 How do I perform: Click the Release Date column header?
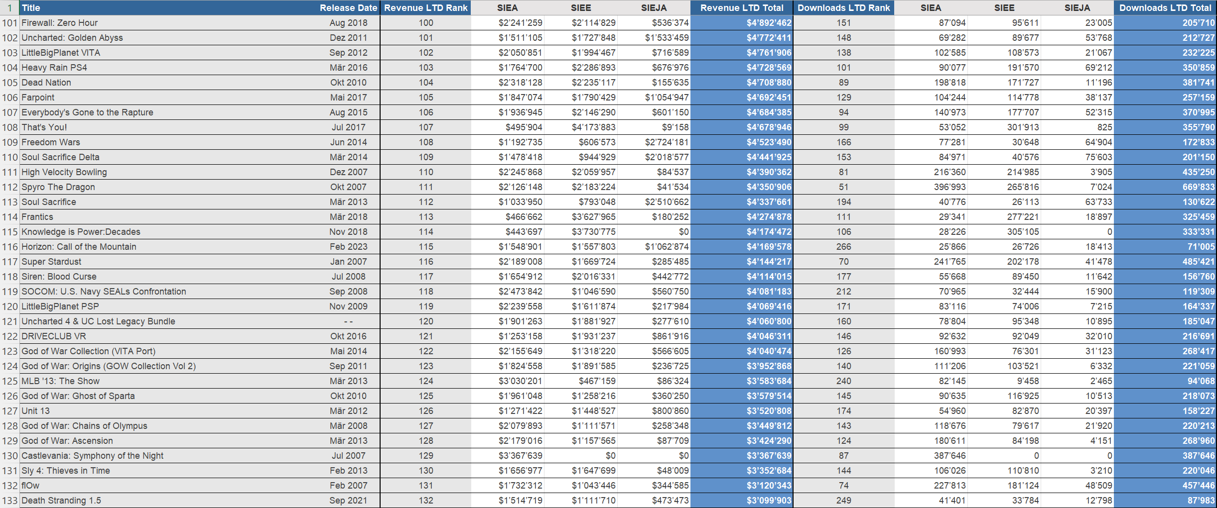click(348, 7)
